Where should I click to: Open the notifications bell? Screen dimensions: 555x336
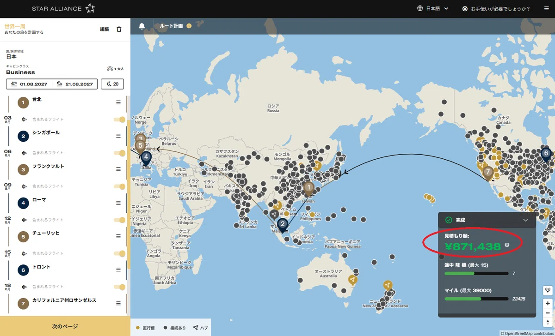click(142, 26)
